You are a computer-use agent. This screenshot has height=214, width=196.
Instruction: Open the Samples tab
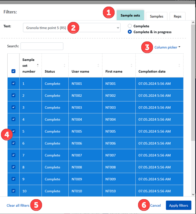[x=157, y=16]
